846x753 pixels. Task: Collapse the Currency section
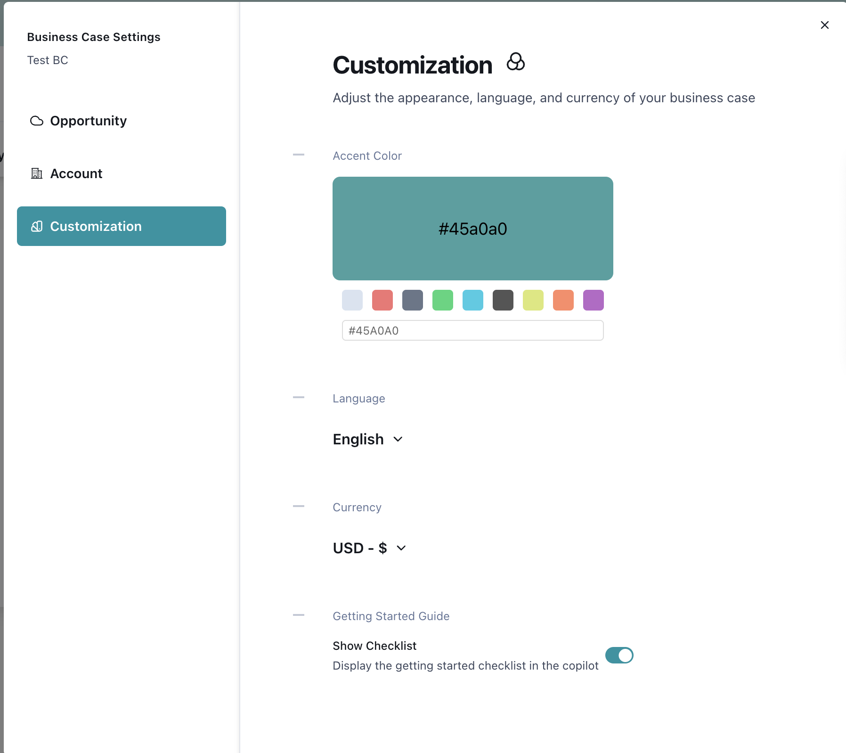point(299,507)
